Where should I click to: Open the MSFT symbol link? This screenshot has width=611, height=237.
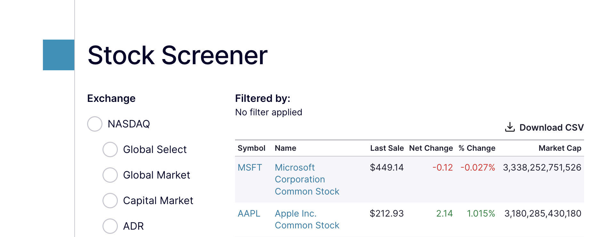pos(250,167)
